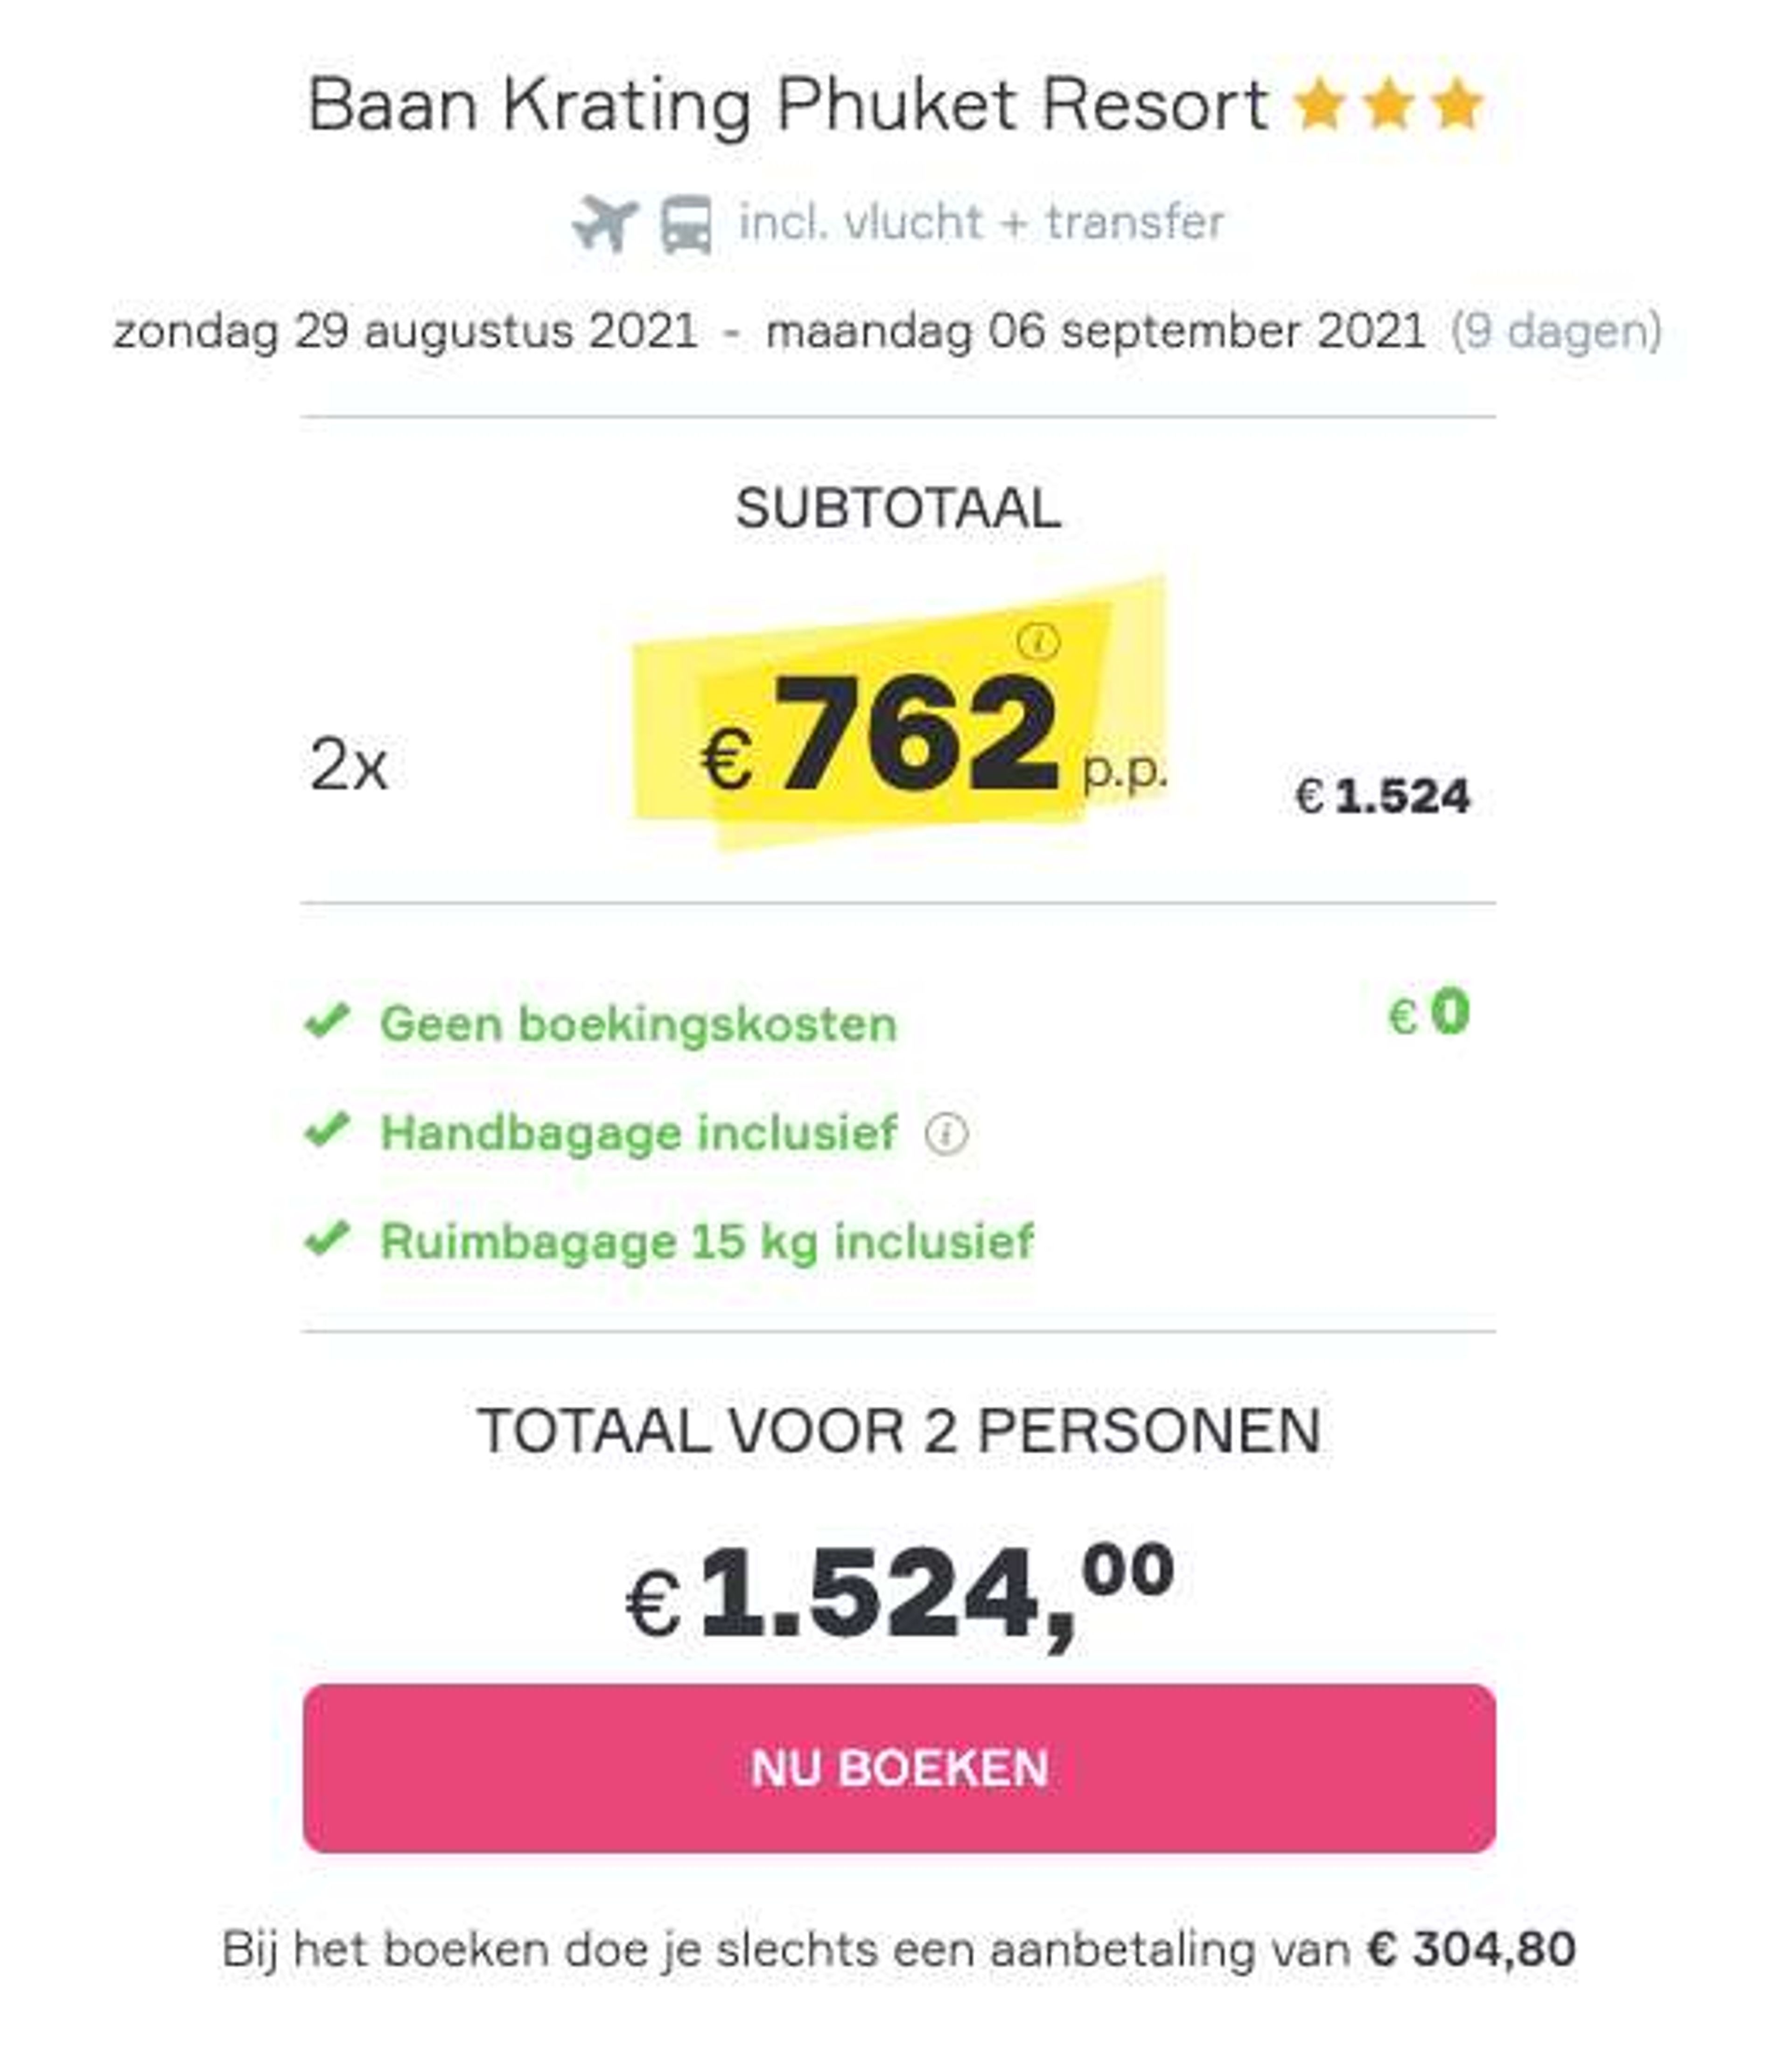Click the first gold rating star
1792x2047 pixels.
(x=1319, y=105)
